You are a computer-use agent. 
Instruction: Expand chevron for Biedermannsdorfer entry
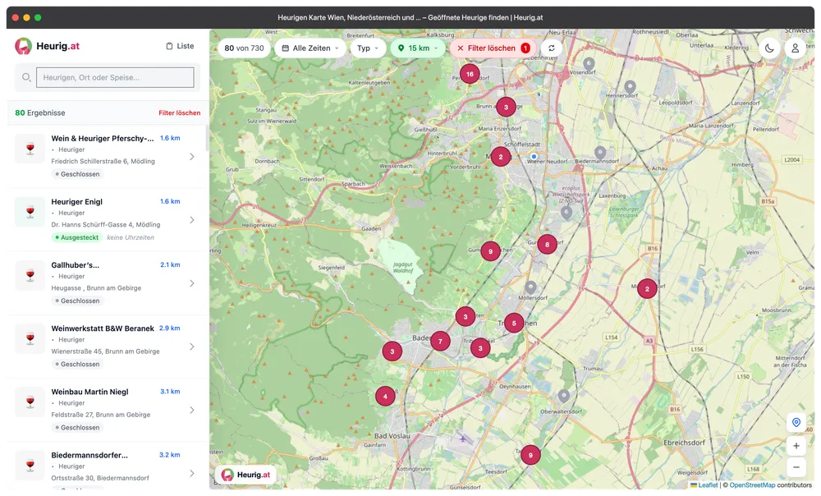[x=191, y=473]
